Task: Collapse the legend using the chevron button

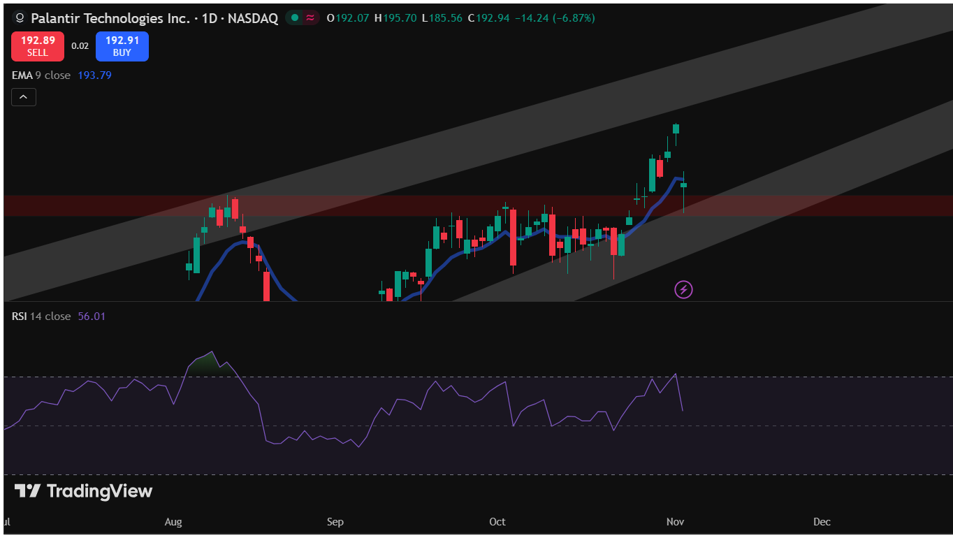Action: 23,96
